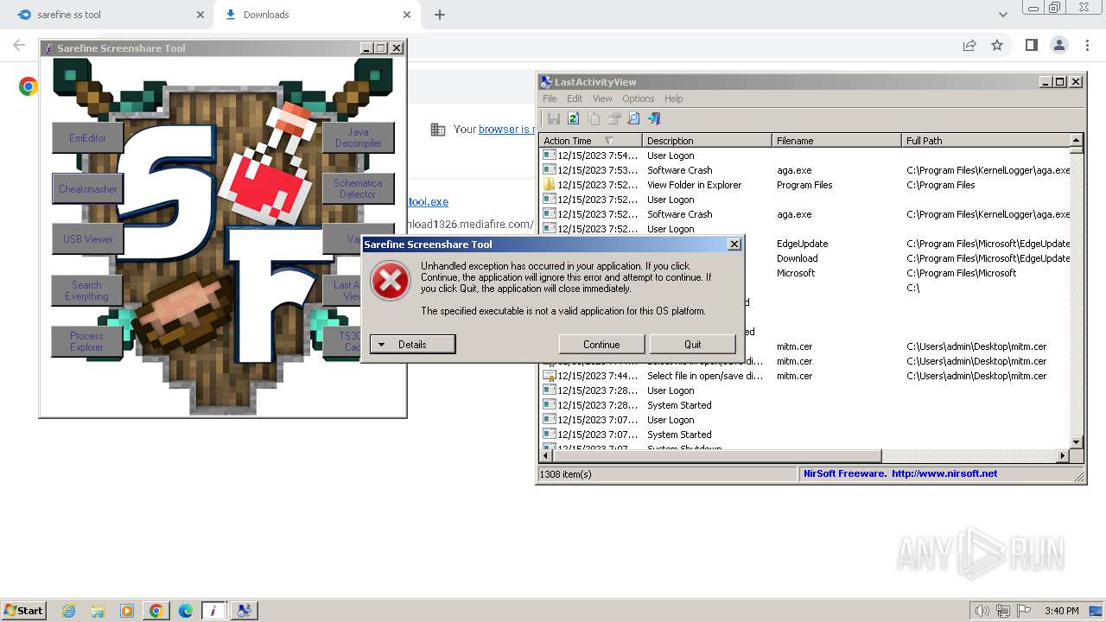Click the Chrome back arrow
Image resolution: width=1106 pixels, height=622 pixels.
19,45
